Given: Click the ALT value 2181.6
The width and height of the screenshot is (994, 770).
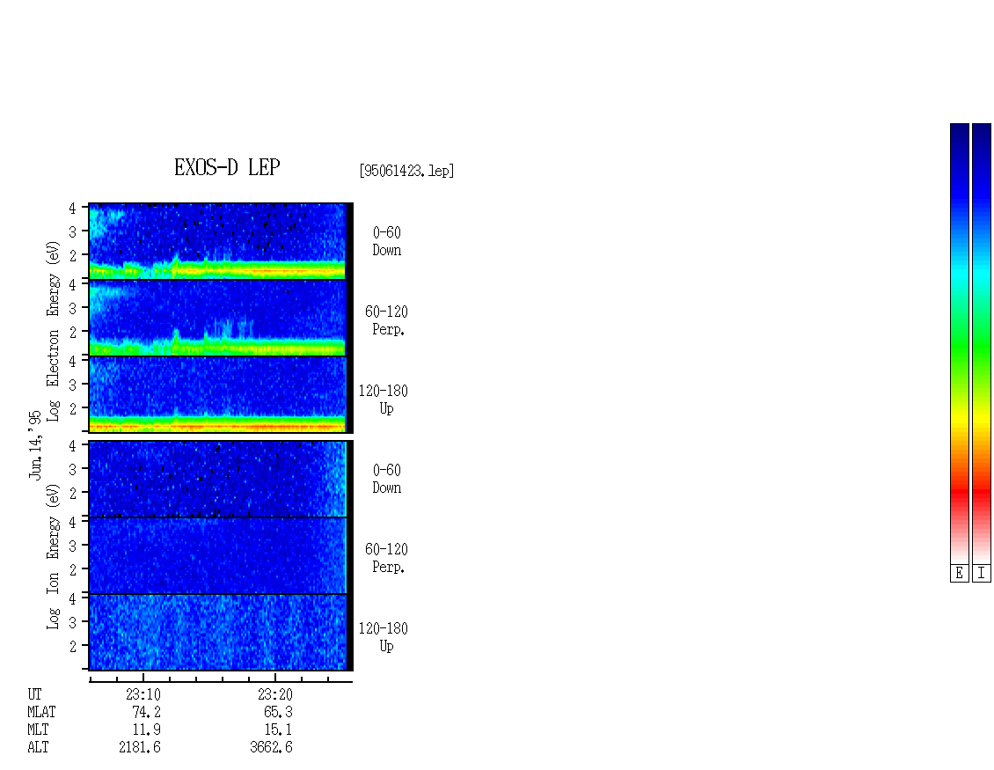Looking at the screenshot, I should point(140,748).
